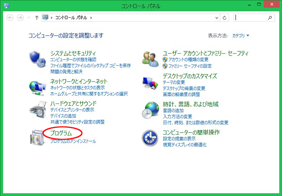Open ユーザー アカウントとファミリー セーフティ heading
The width and height of the screenshot is (282, 196).
pos(206,53)
